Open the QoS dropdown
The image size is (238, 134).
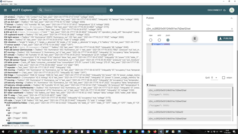[214, 78]
